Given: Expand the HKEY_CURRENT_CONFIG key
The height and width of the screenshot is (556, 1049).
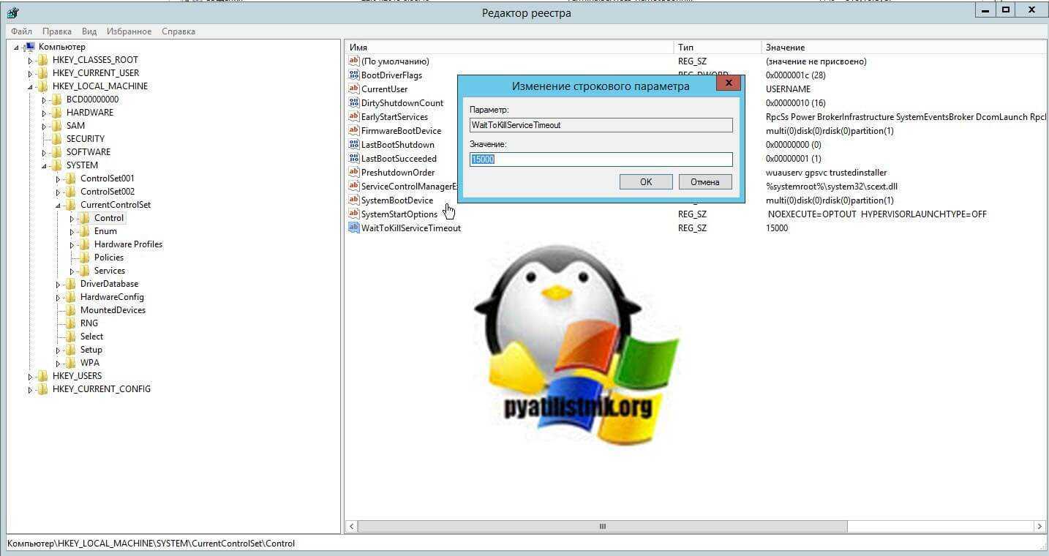Looking at the screenshot, I should click(31, 390).
